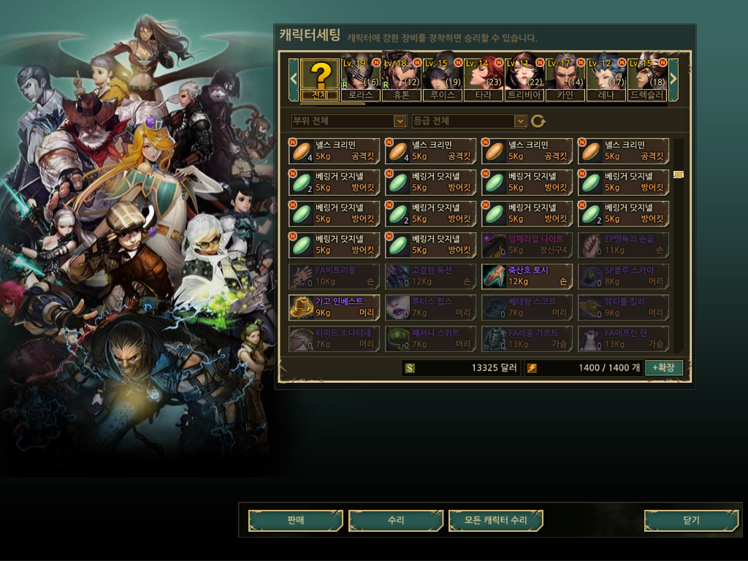Click the EP맹독의 손끝 hand item
The width and height of the screenshot is (748, 561).
click(623, 244)
